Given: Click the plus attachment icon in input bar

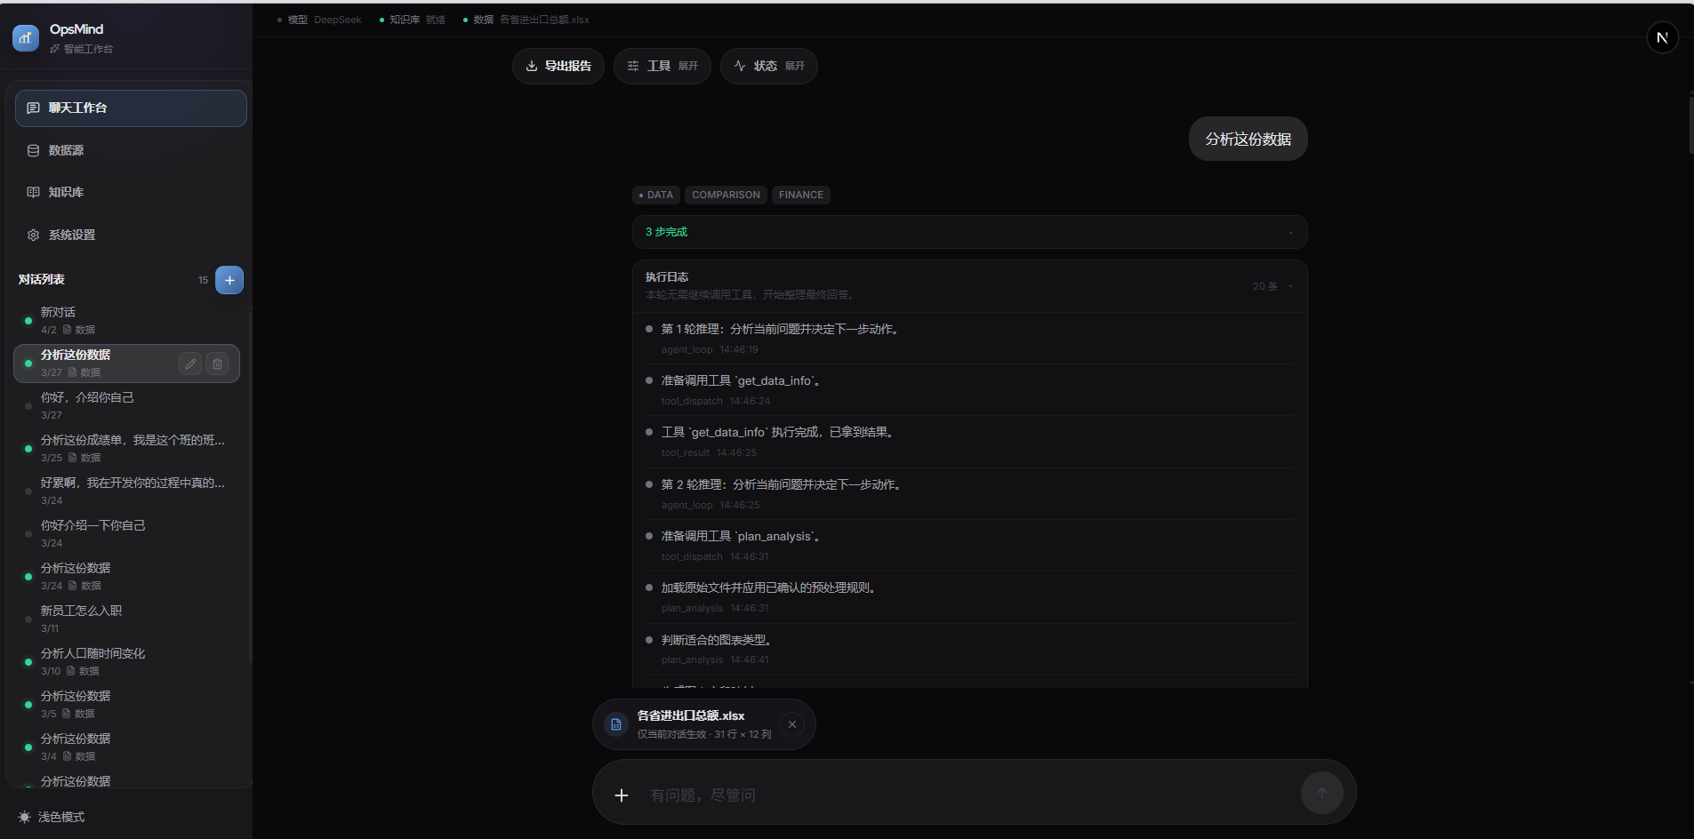Looking at the screenshot, I should tap(622, 795).
